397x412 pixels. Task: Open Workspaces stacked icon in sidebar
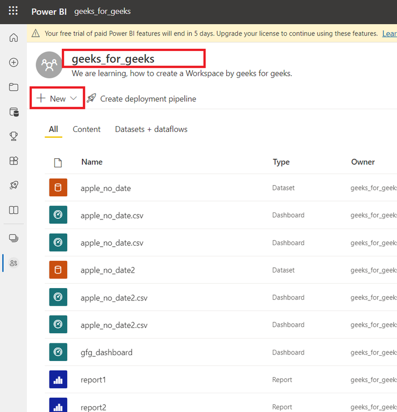13,238
